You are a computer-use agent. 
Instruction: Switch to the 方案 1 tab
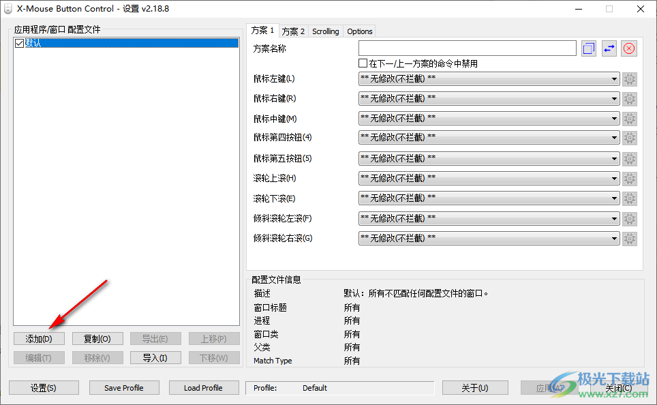[x=262, y=30]
